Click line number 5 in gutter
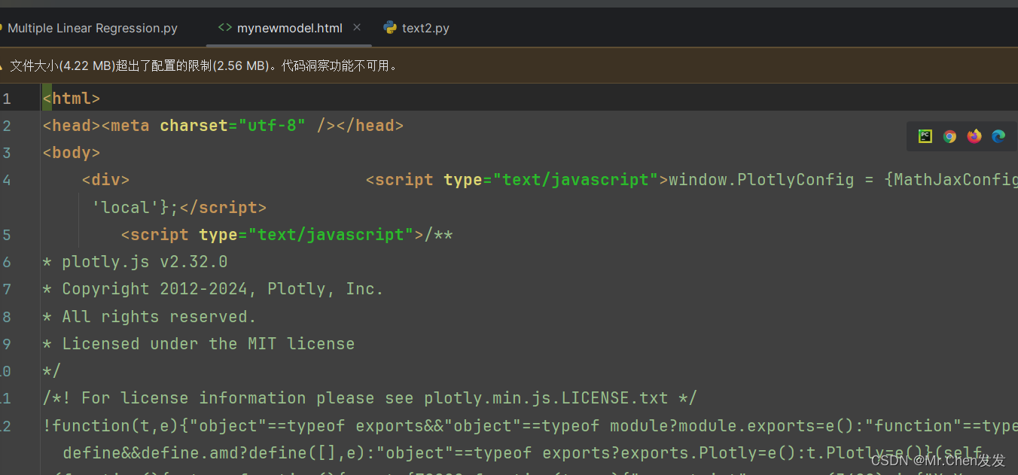Viewport: 1018px width, 475px height. 6,235
